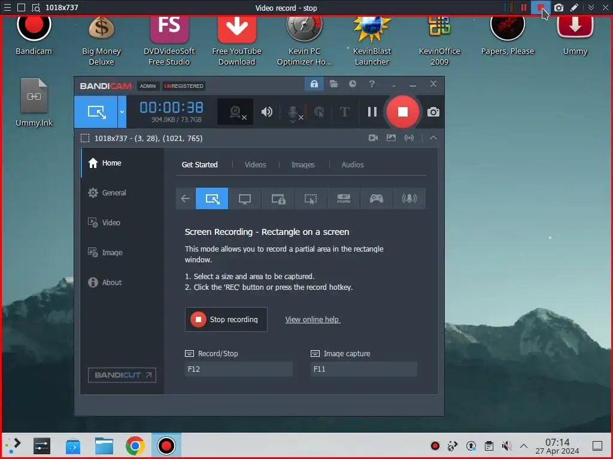This screenshot has height=459, width=613.
Task: Open the scheduled recording clock icon
Action: tap(353, 84)
